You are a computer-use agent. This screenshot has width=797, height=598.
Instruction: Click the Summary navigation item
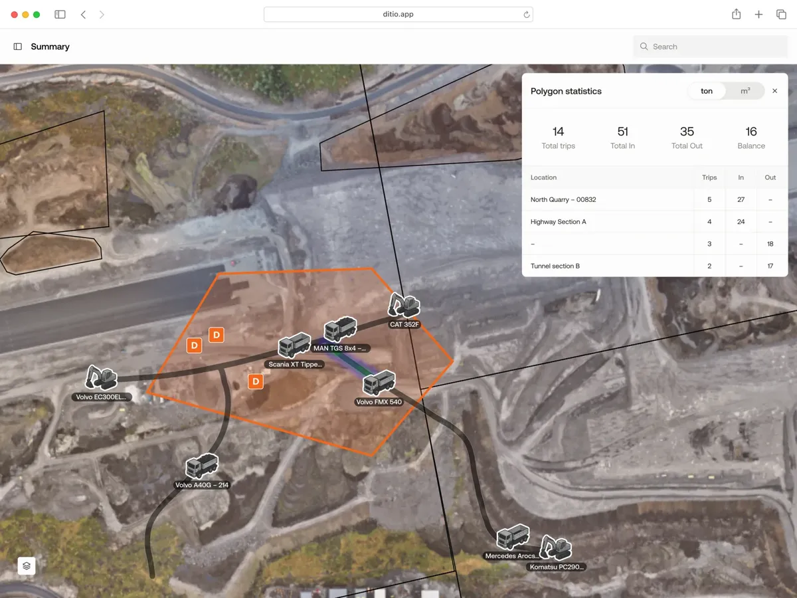point(50,47)
